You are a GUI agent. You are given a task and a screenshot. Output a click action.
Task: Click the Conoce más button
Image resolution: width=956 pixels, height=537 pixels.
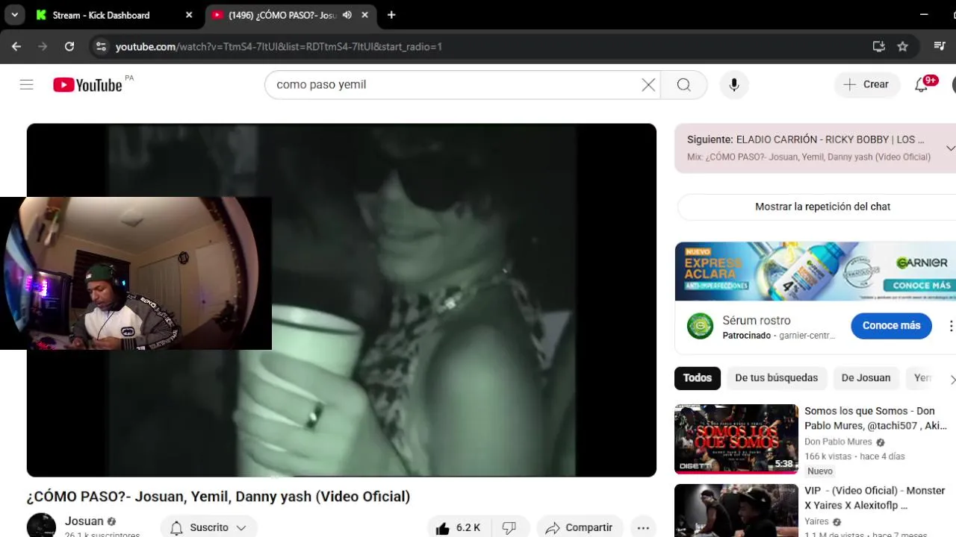[x=891, y=326]
